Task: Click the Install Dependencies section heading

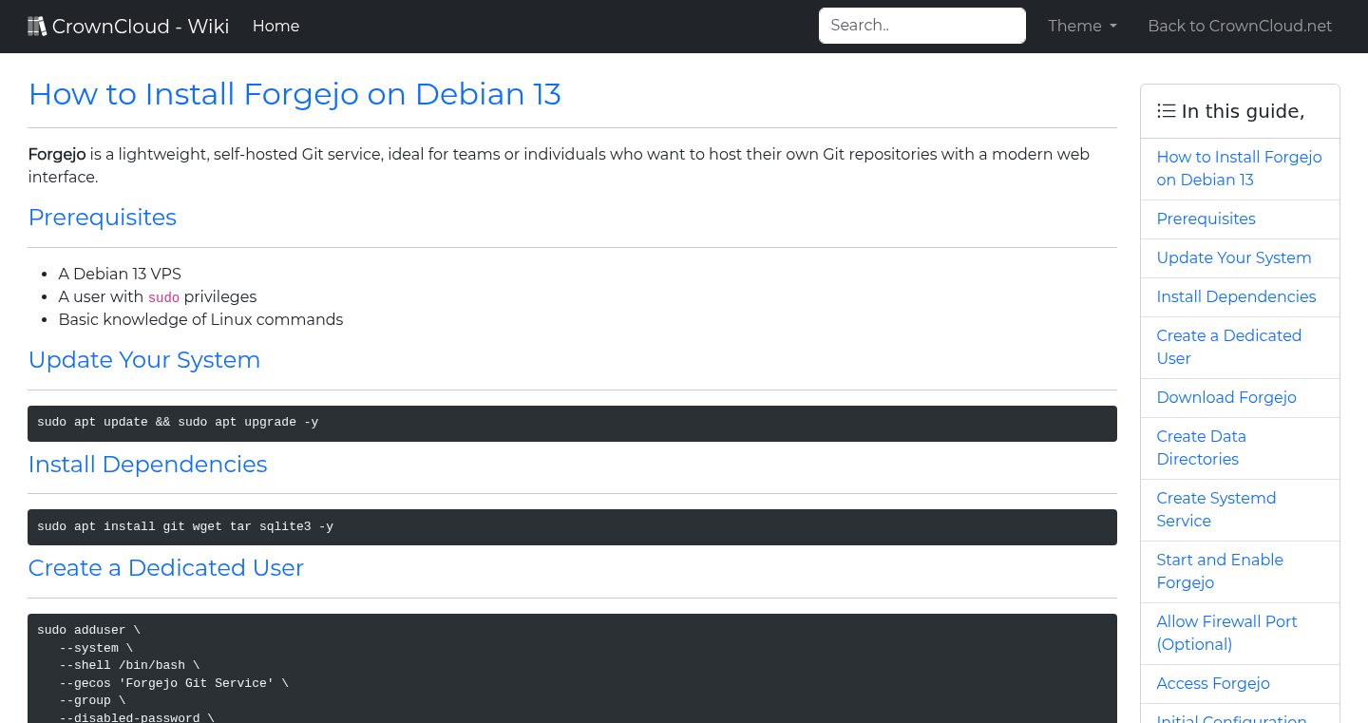Action: click(x=147, y=465)
